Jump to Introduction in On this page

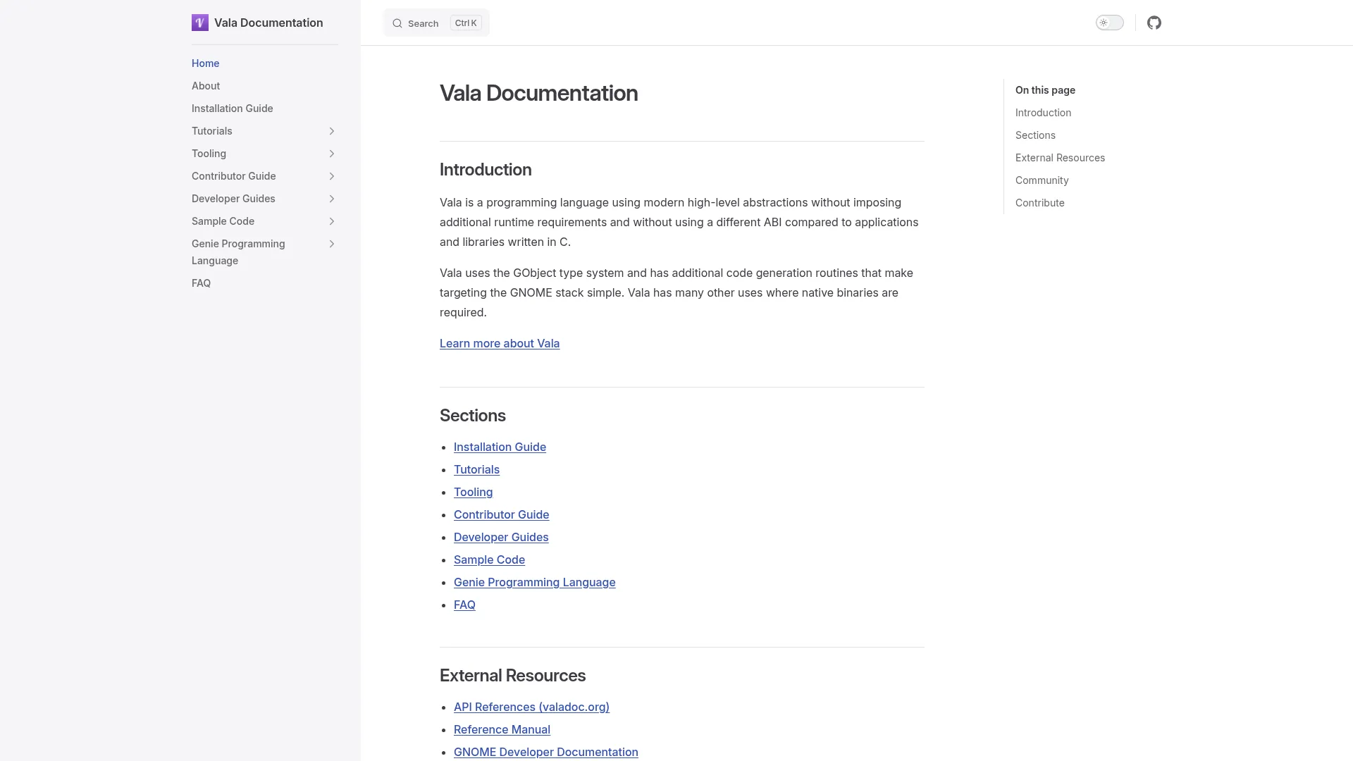pyautogui.click(x=1043, y=113)
